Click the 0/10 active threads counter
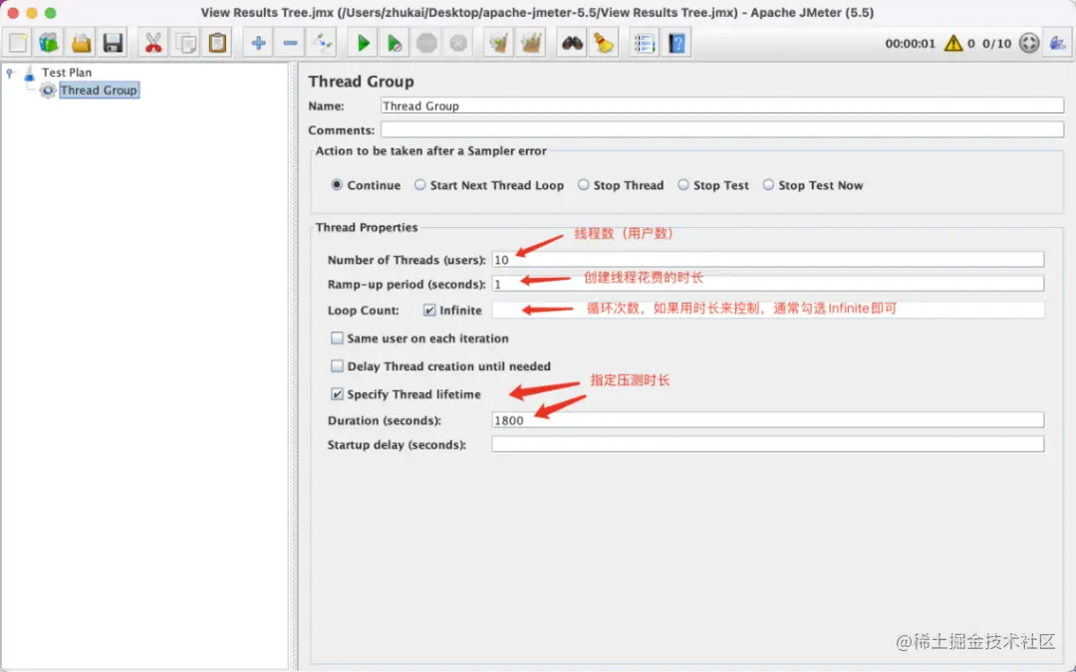 coord(996,43)
